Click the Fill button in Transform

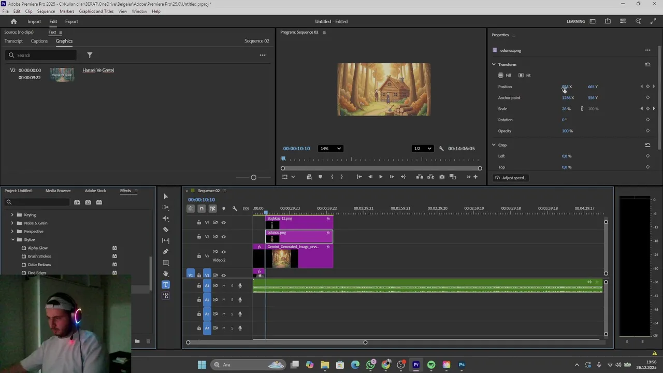click(x=505, y=76)
